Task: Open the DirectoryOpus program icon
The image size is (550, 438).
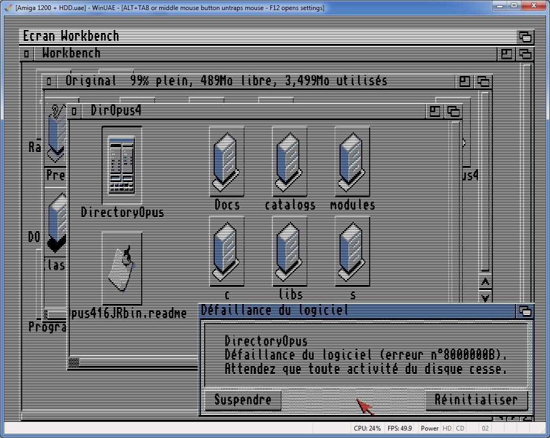Action: [x=122, y=165]
